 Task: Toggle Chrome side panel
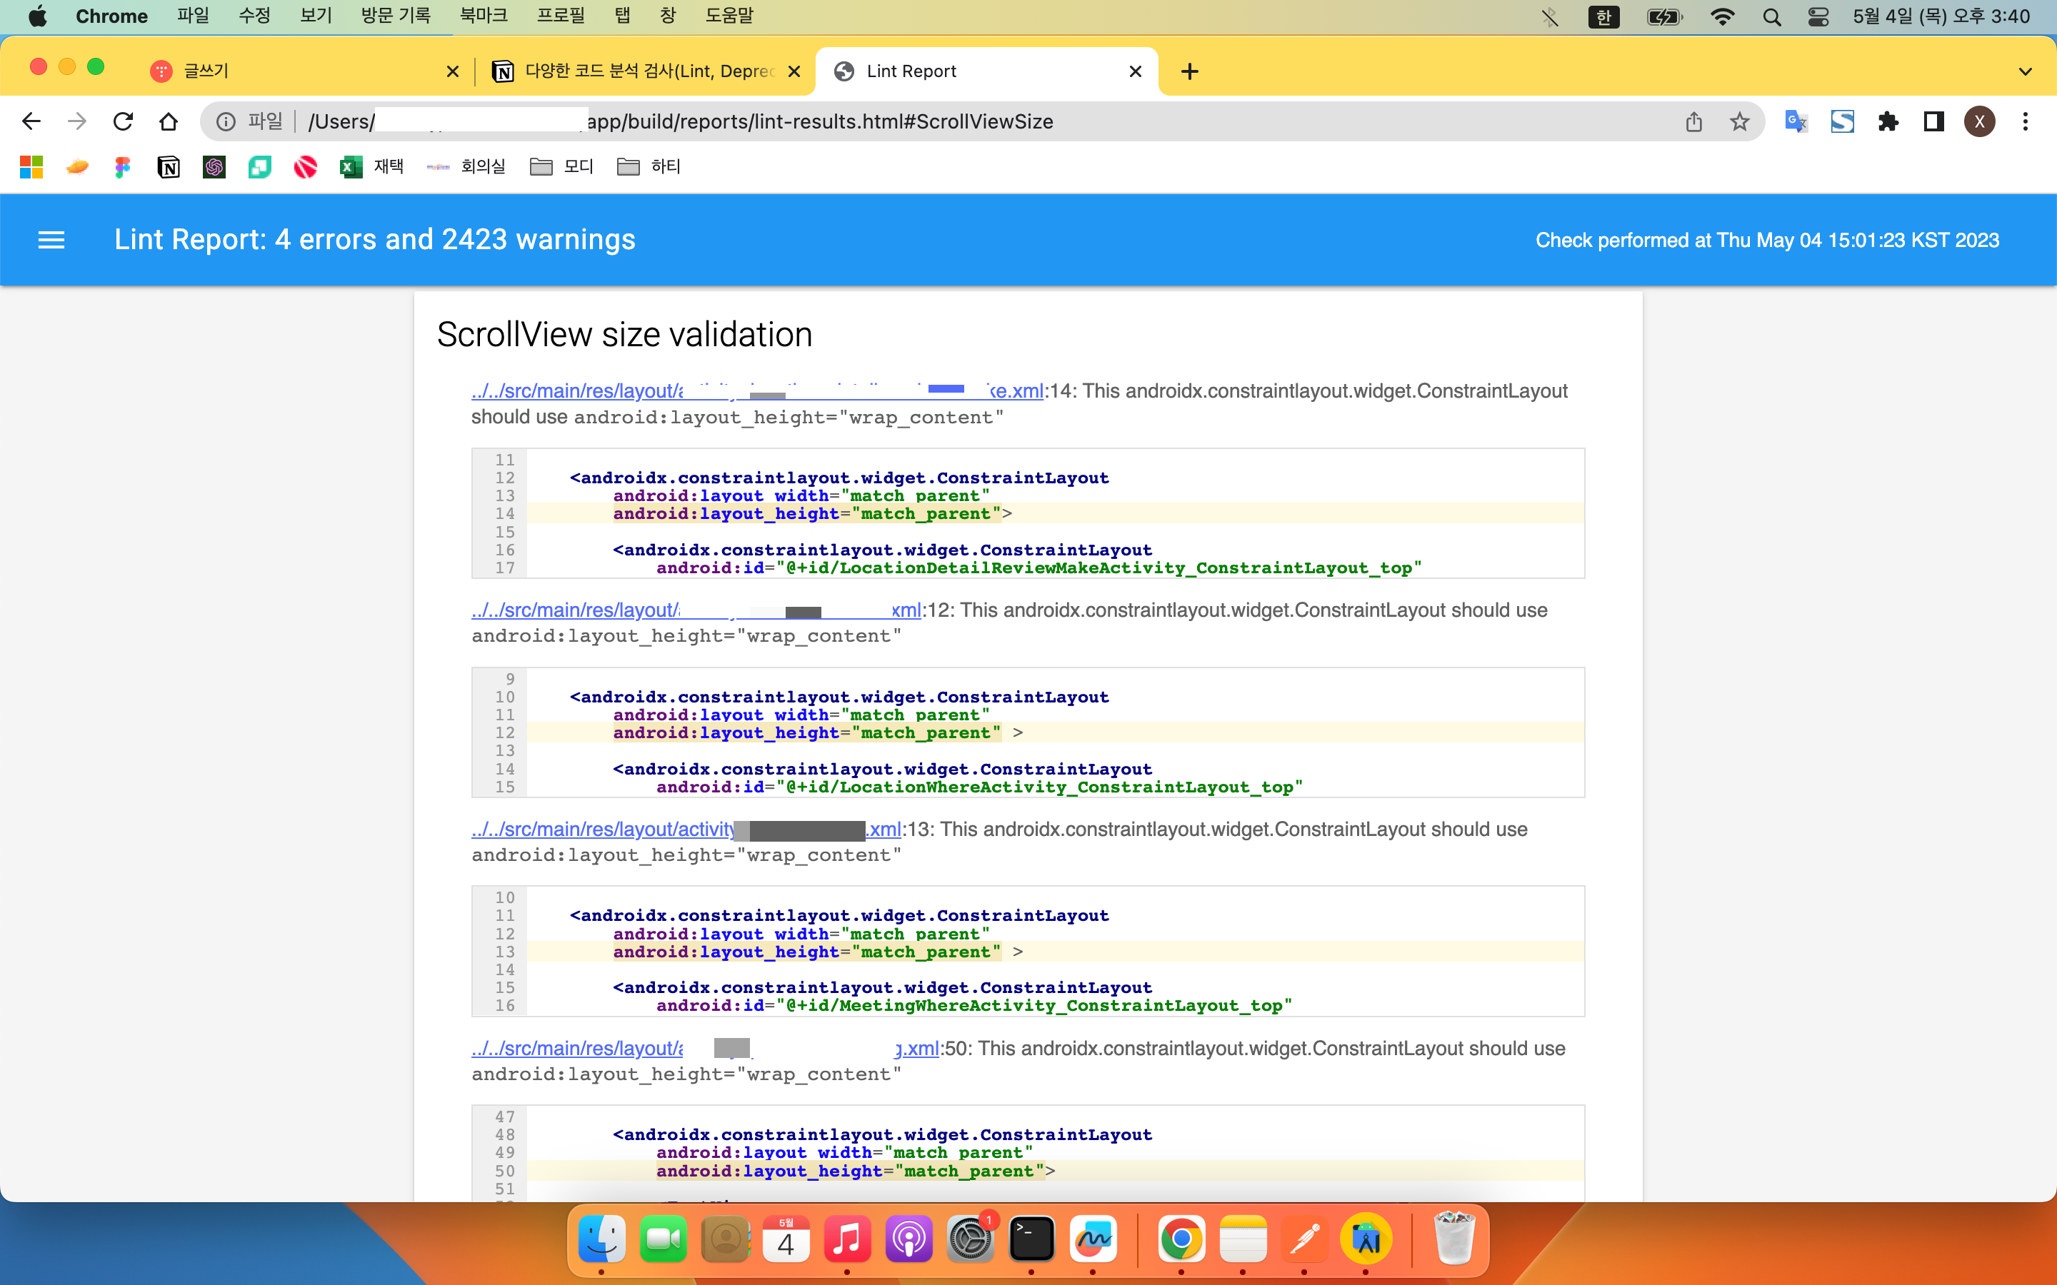click(x=1933, y=121)
